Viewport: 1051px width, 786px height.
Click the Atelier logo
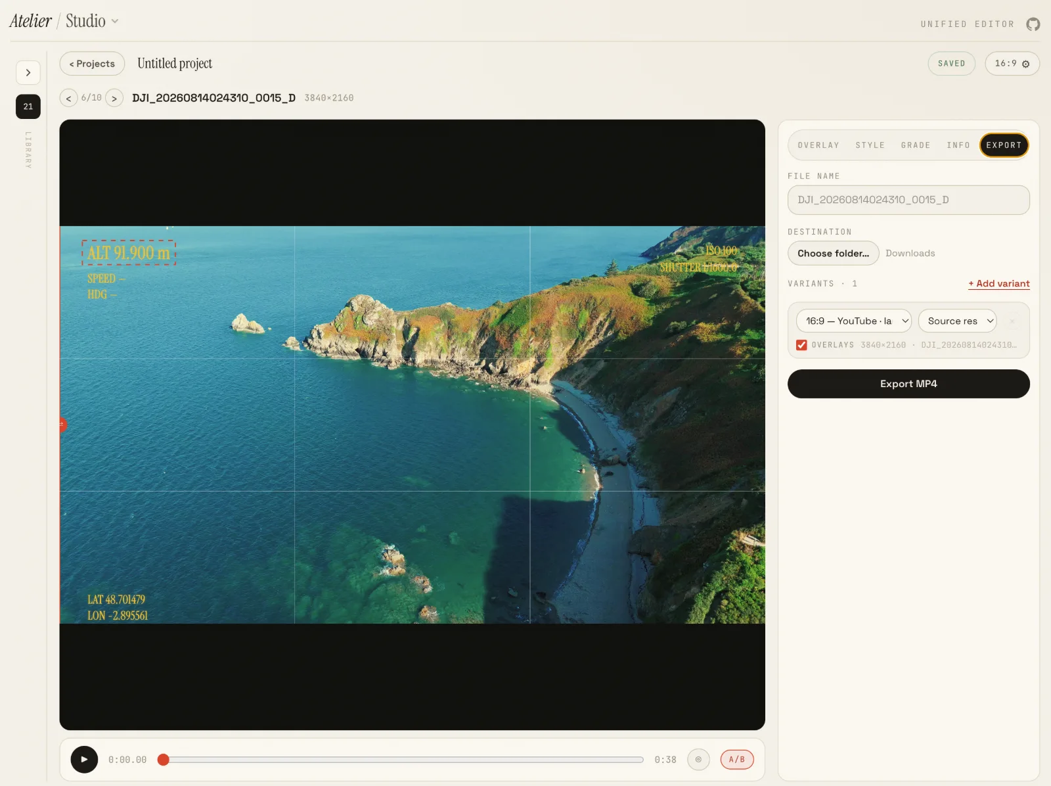coord(30,21)
